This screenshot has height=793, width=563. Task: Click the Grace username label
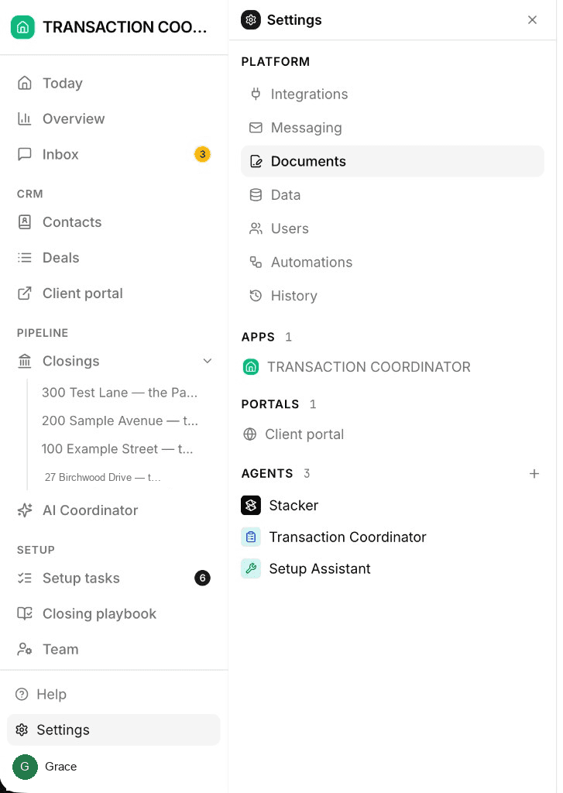pyautogui.click(x=60, y=767)
